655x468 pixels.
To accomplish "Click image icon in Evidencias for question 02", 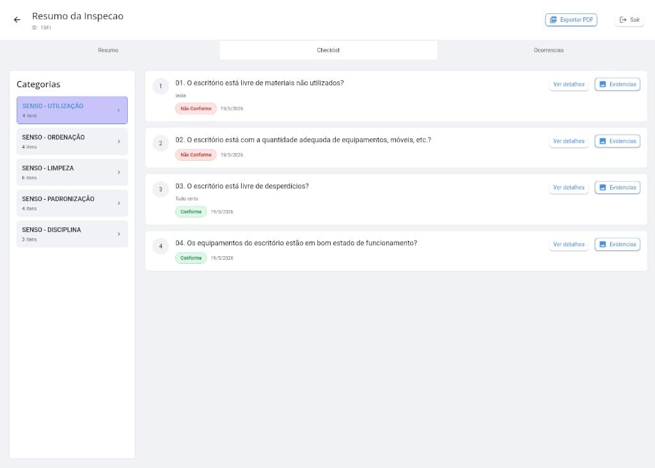I will 603,141.
